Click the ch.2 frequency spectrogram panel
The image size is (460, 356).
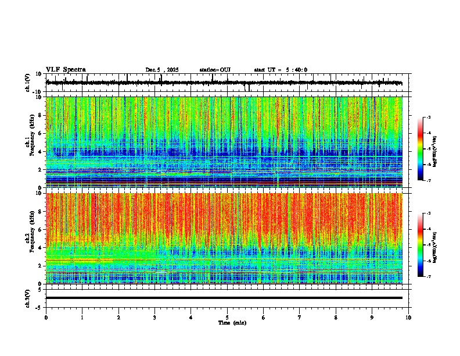click(228, 238)
